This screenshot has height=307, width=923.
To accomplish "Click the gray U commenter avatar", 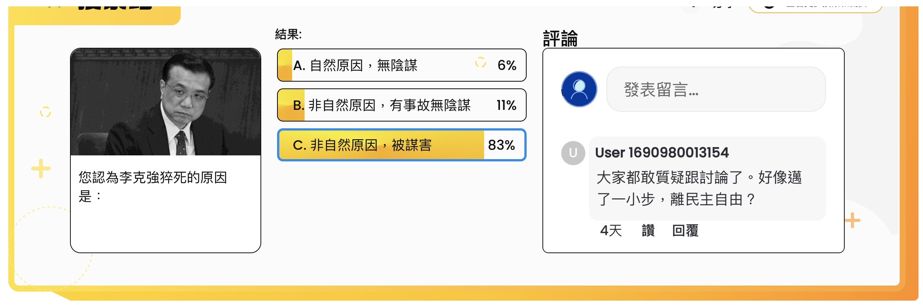I will (x=573, y=153).
